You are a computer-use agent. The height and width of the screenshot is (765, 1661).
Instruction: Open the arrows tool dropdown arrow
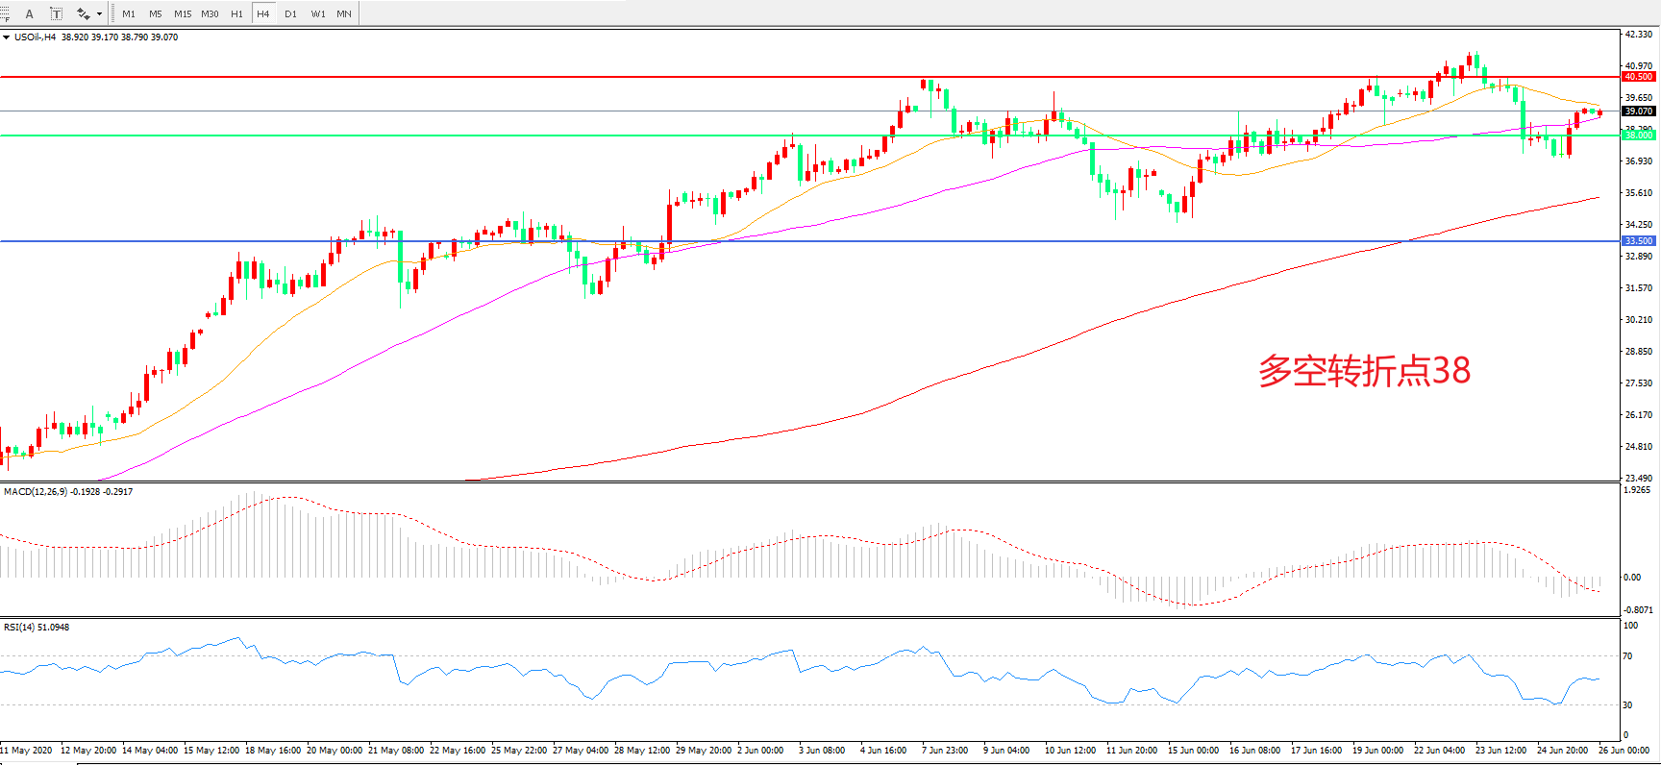coord(99,13)
